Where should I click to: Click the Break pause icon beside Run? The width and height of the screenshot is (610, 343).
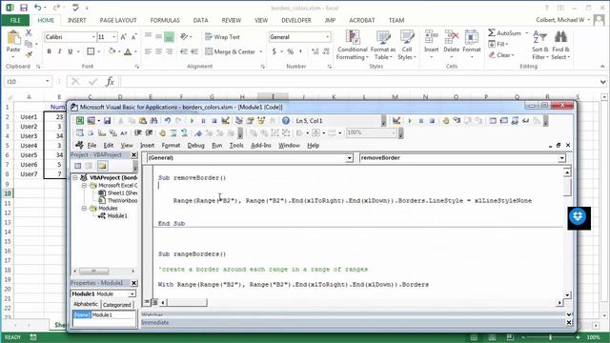(203, 121)
